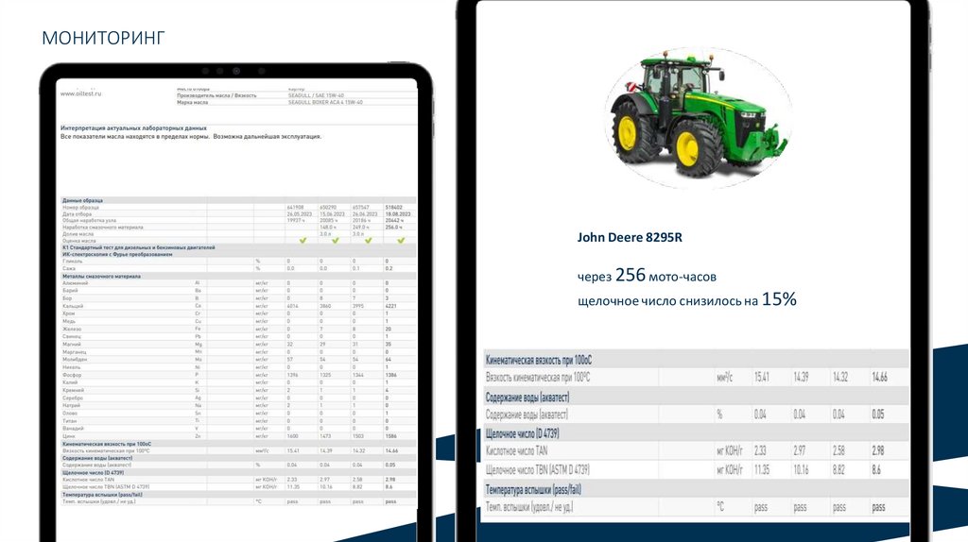This screenshot has height=542, width=968.
Task: Click the green checkmark under sample 657547
Action: pos(369,241)
